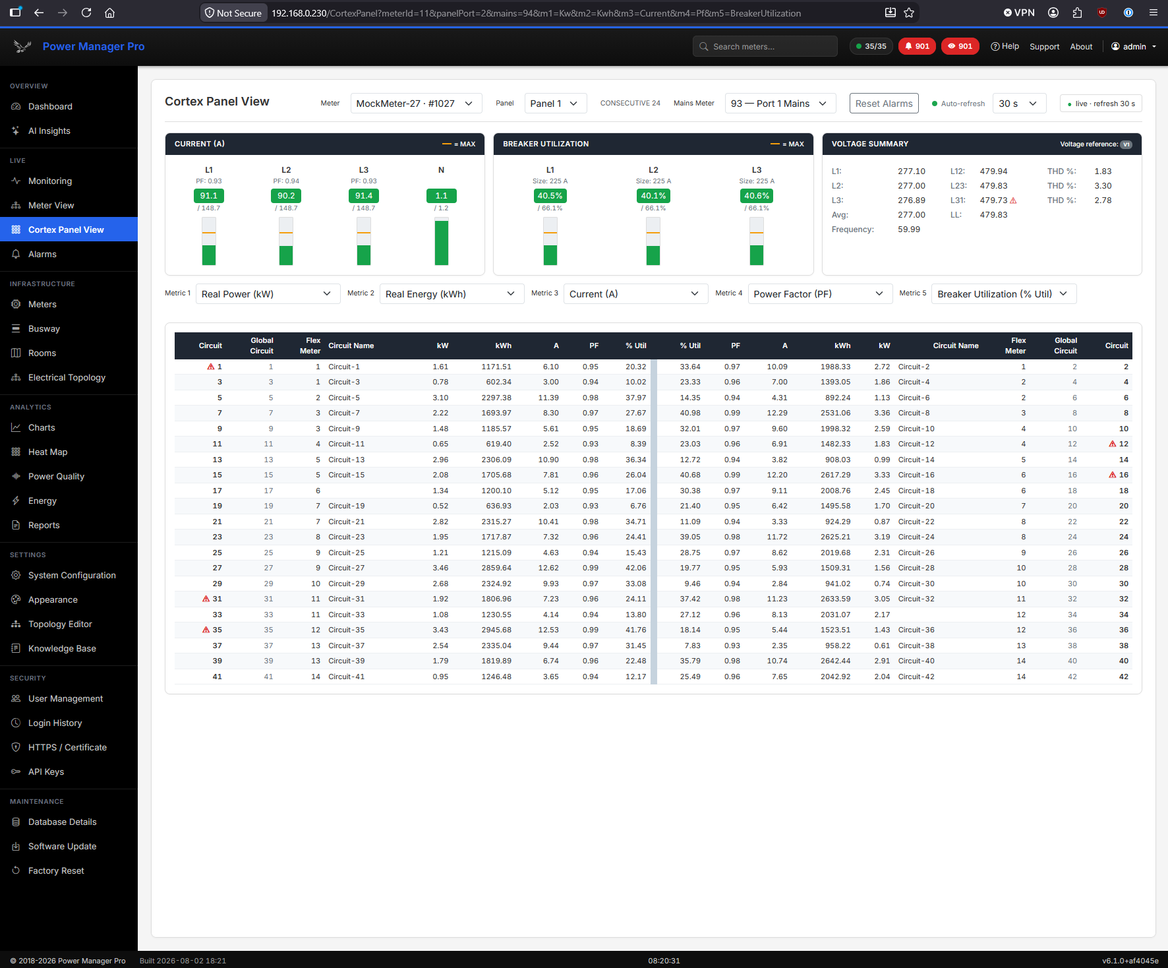Click the Reports document icon
The image size is (1168, 968).
(16, 525)
